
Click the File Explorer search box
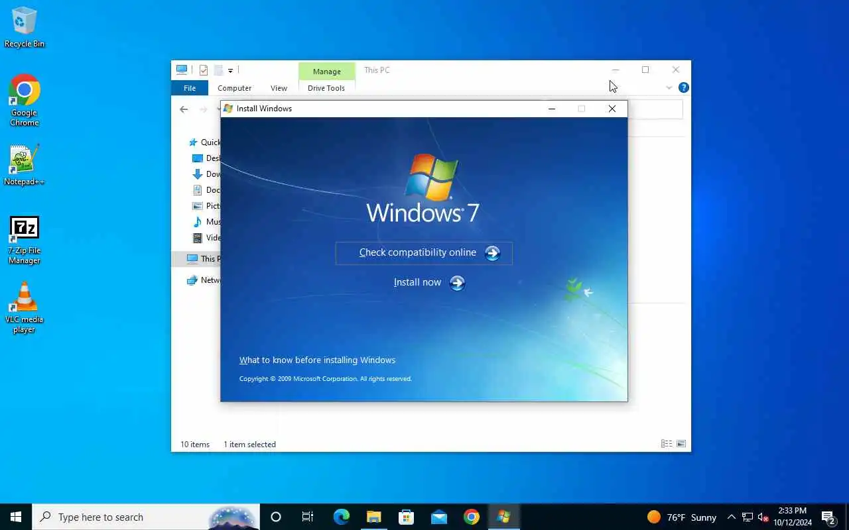click(655, 109)
